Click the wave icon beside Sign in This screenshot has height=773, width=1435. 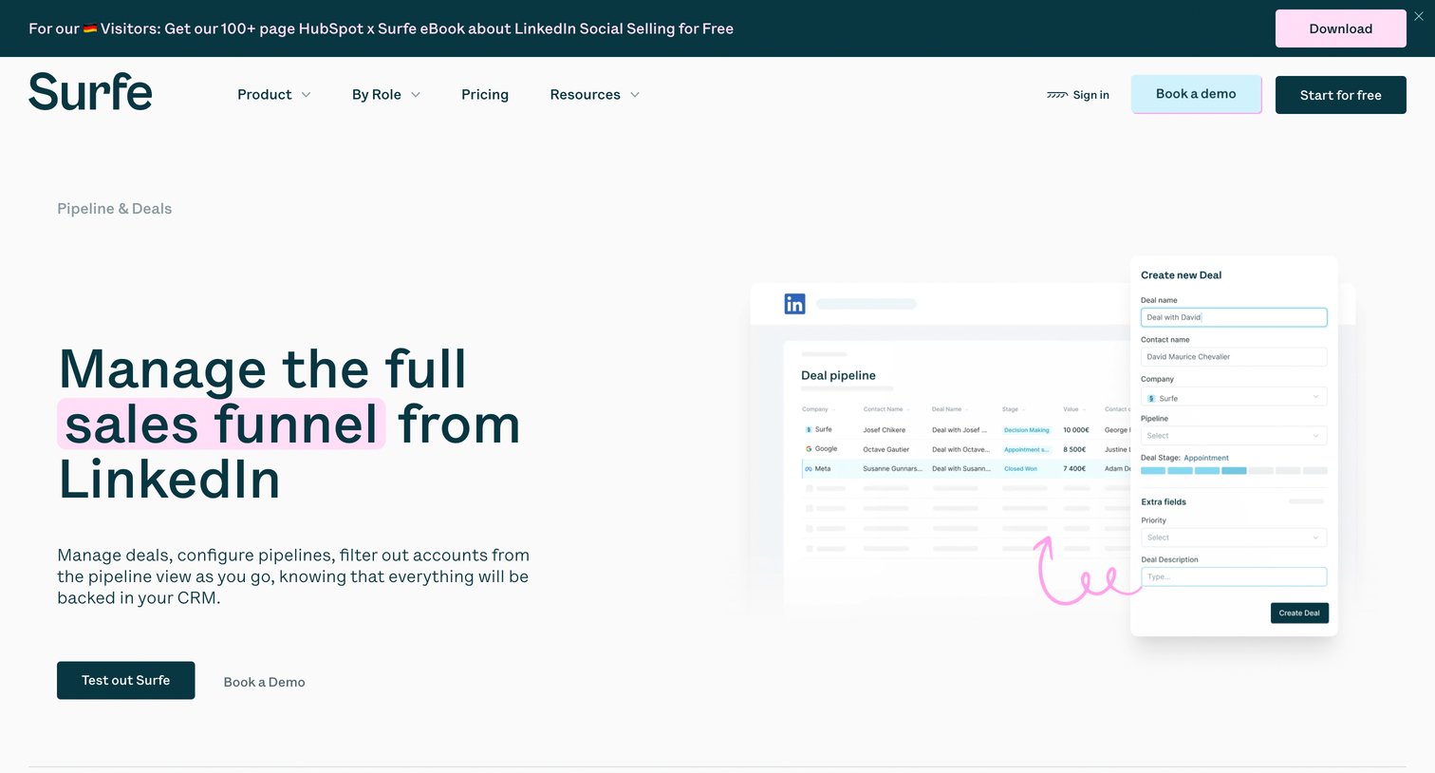click(1056, 95)
